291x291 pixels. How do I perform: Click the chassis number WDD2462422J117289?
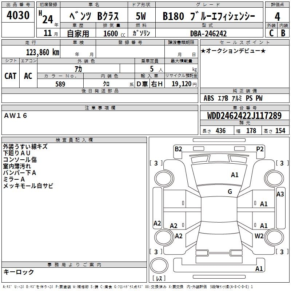244,116
